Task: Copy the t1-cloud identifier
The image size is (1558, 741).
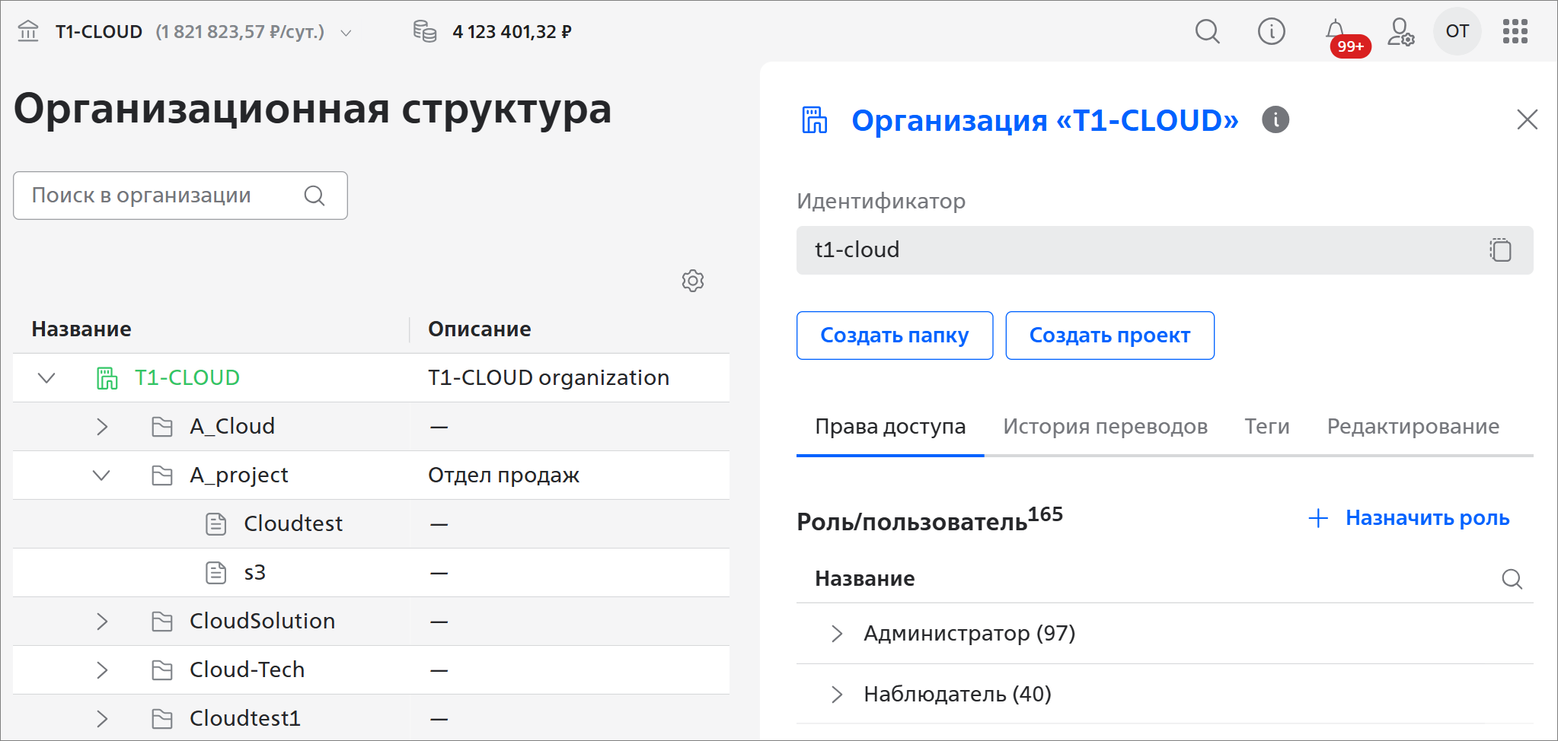Action: tap(1500, 250)
